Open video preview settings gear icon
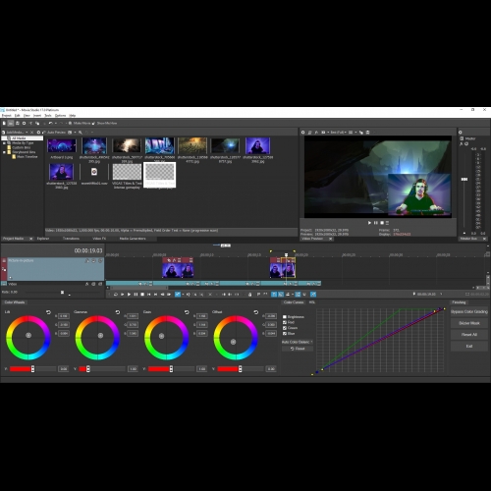This screenshot has height=491, width=491. tap(302, 133)
